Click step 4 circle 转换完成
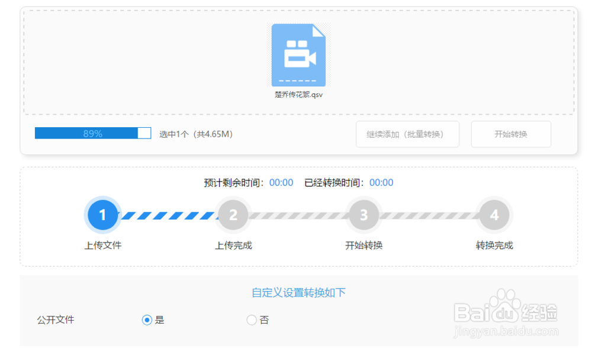The image size is (592, 352). (x=494, y=215)
